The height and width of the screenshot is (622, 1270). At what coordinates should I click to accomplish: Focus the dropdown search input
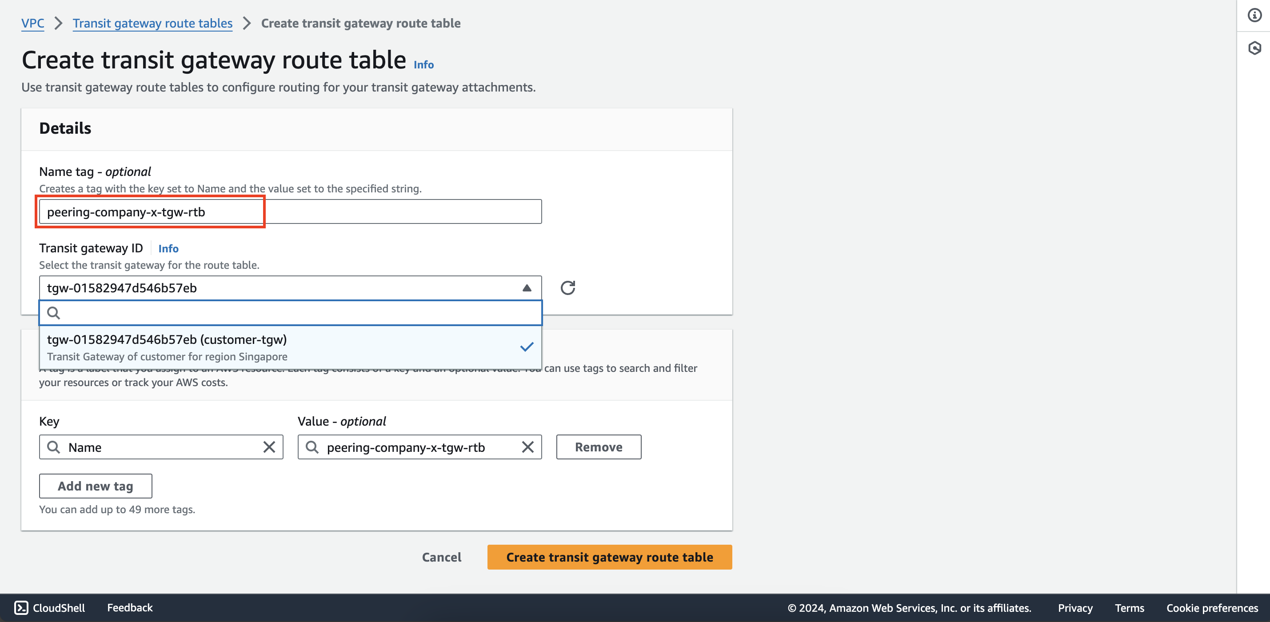point(290,313)
